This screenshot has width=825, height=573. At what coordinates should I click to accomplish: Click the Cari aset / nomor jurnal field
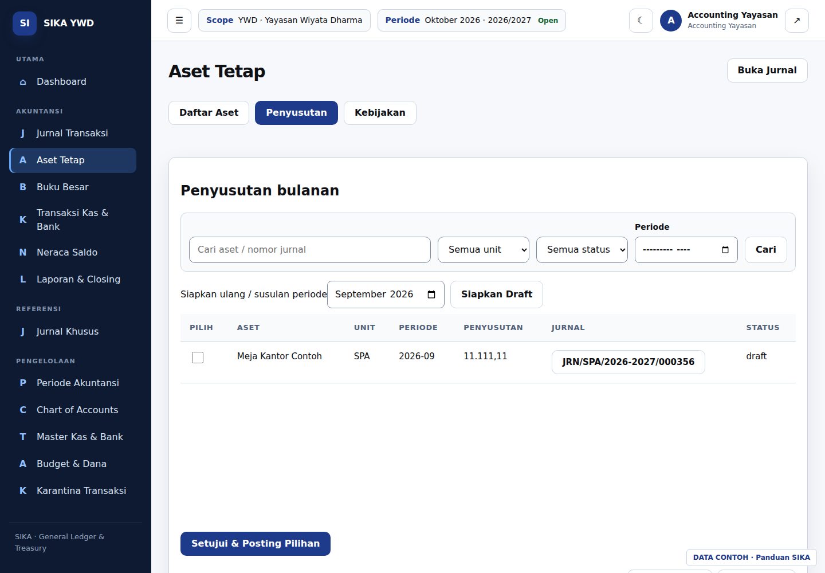[x=310, y=250]
